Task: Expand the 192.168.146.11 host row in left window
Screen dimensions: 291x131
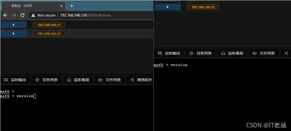Action: [x=14, y=25]
